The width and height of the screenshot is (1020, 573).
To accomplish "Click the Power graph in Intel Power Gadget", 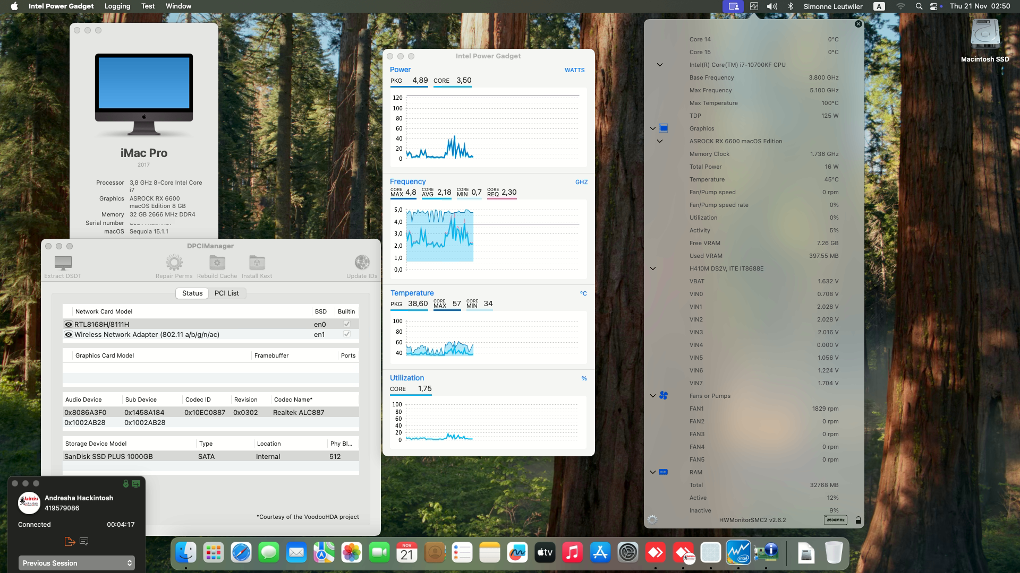I will (488, 127).
